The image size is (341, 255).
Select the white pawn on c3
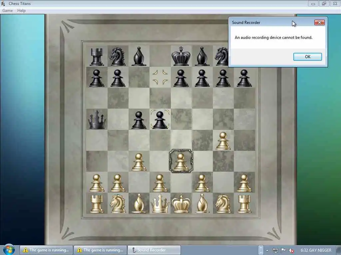139,162
